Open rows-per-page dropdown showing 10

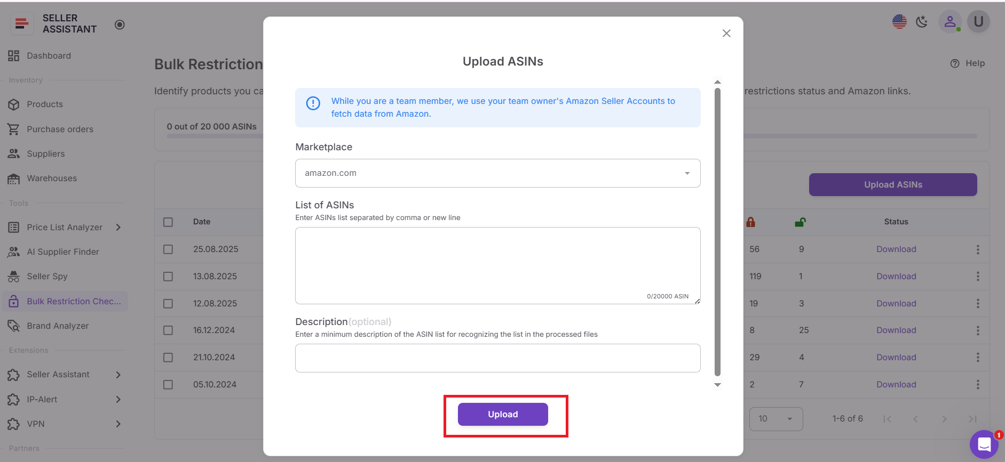[775, 419]
